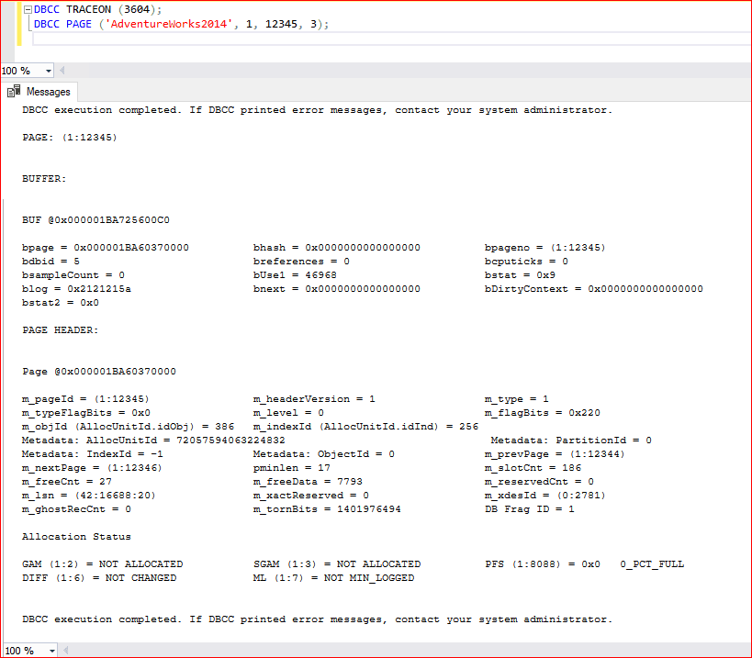Click the m_pageId = (1:12345) entry
Viewport: 752px width, 658px height.
click(85, 399)
